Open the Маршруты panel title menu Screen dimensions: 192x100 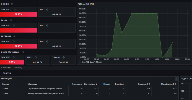coord(6,79)
